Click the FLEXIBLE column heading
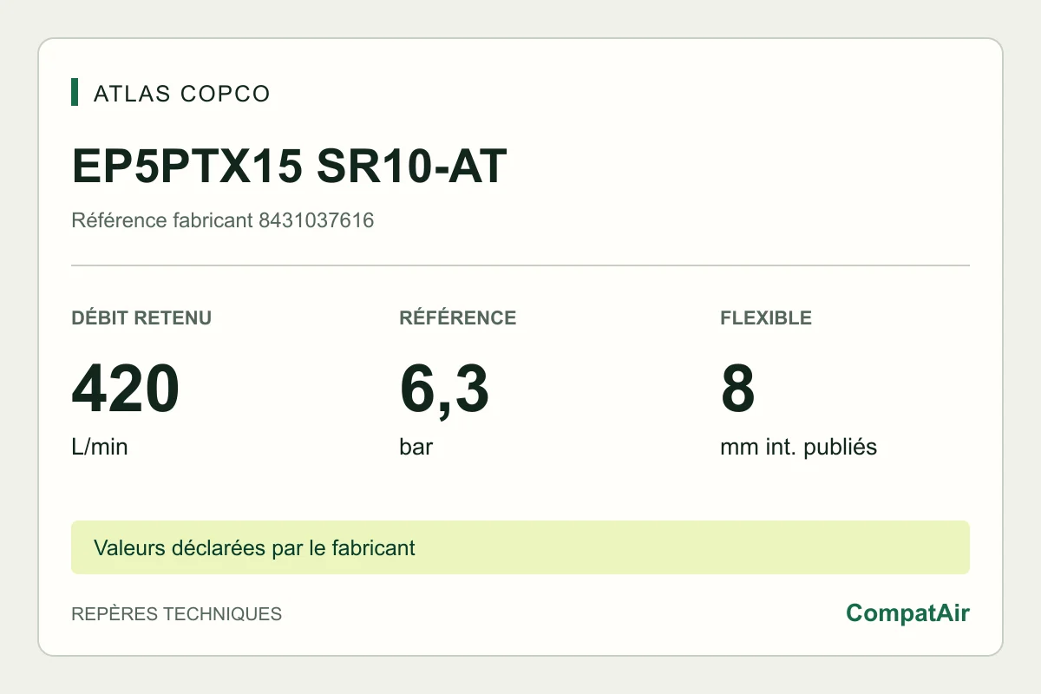Image resolution: width=1041 pixels, height=694 pixels. click(x=766, y=318)
